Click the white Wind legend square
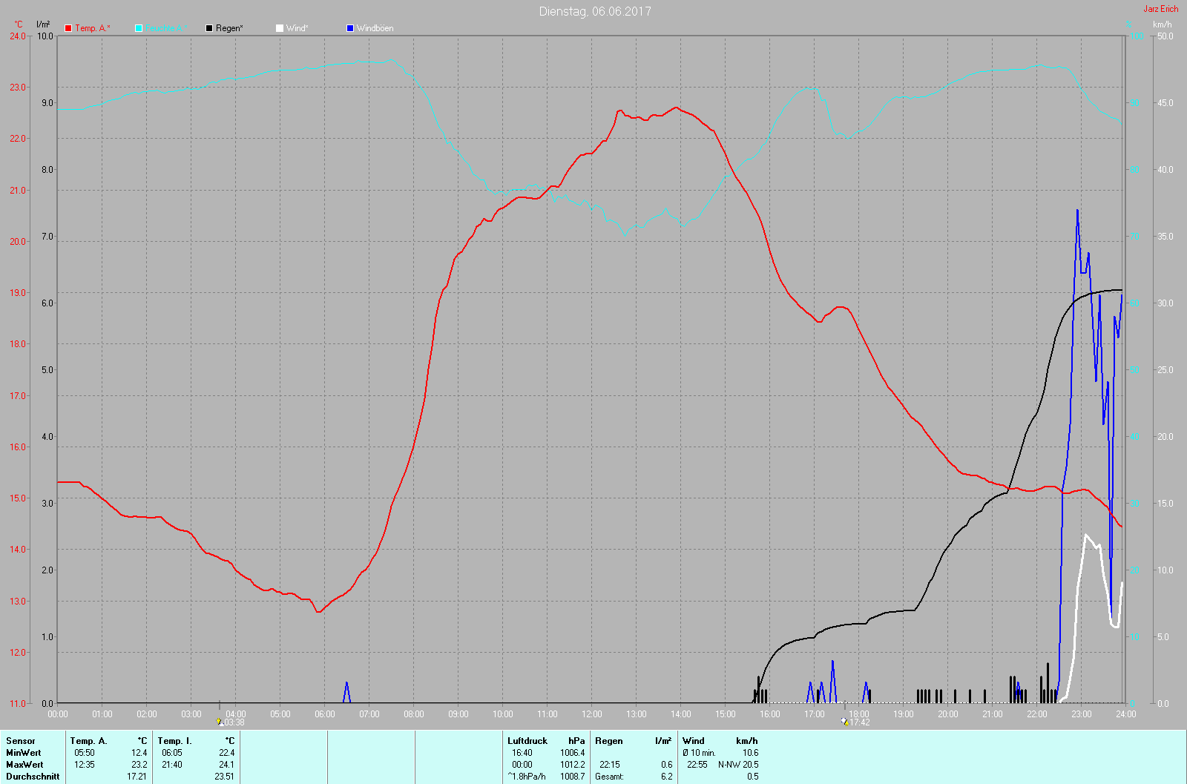The height and width of the screenshot is (784, 1187). [x=280, y=28]
